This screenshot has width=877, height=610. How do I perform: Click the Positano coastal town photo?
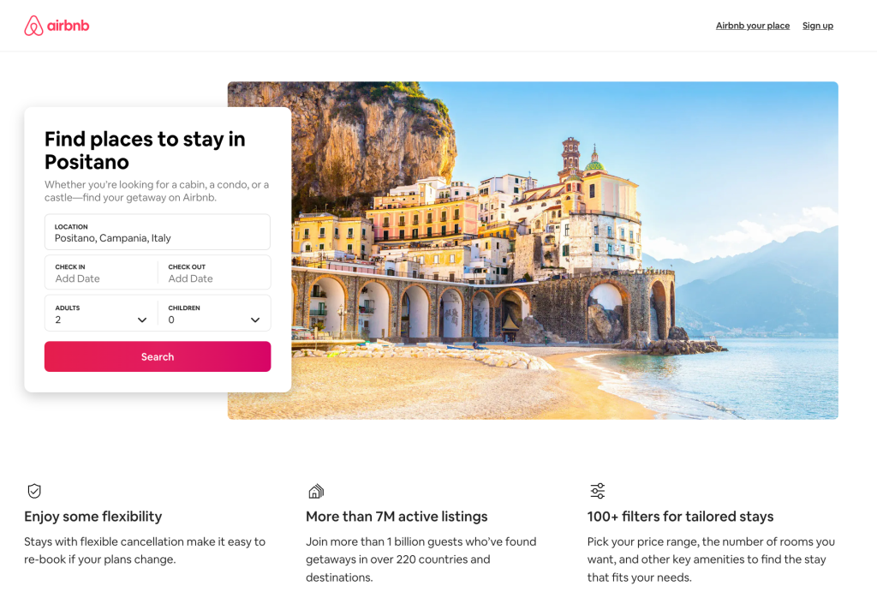point(565,251)
